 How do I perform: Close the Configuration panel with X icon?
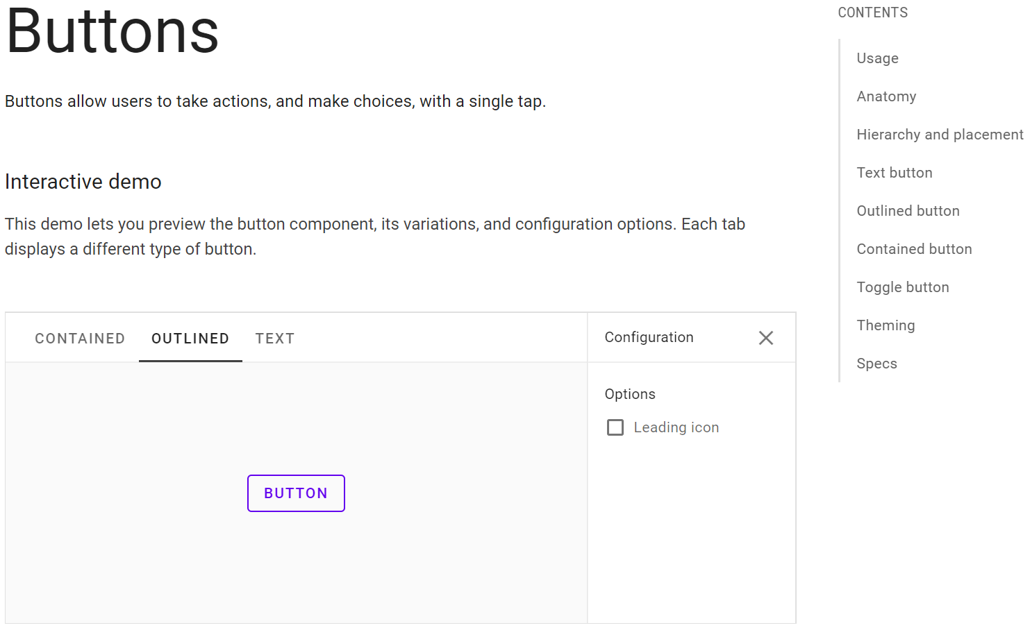point(766,338)
